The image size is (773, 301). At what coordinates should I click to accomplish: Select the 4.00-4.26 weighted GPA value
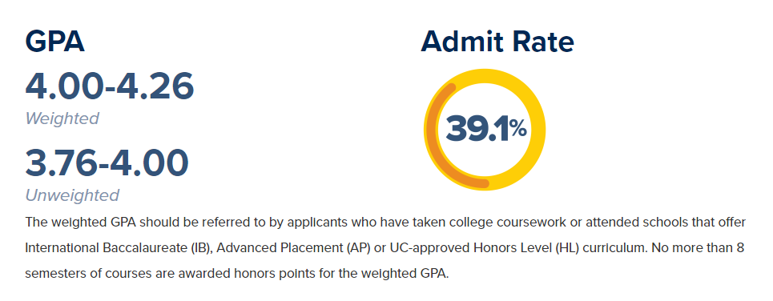(110, 87)
